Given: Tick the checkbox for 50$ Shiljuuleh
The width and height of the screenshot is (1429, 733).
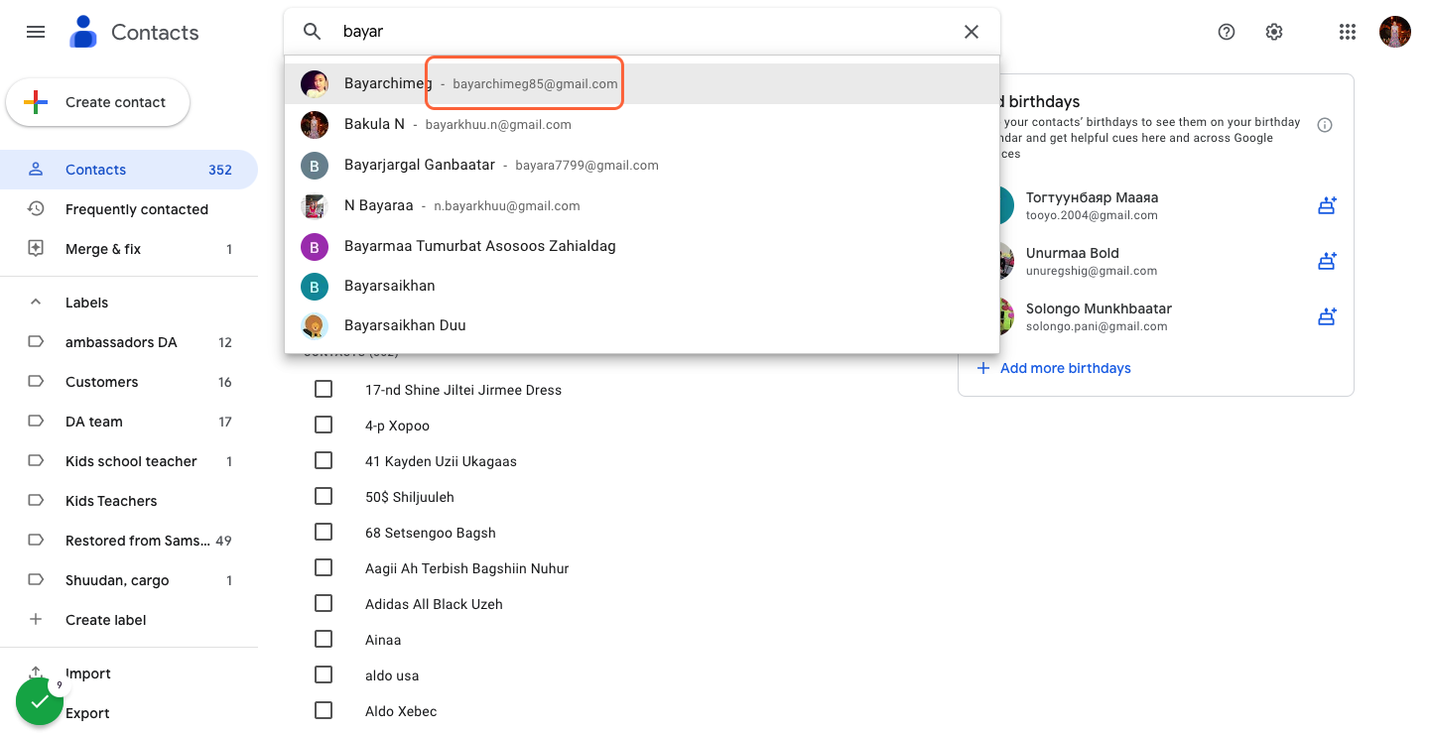Looking at the screenshot, I should [324, 497].
